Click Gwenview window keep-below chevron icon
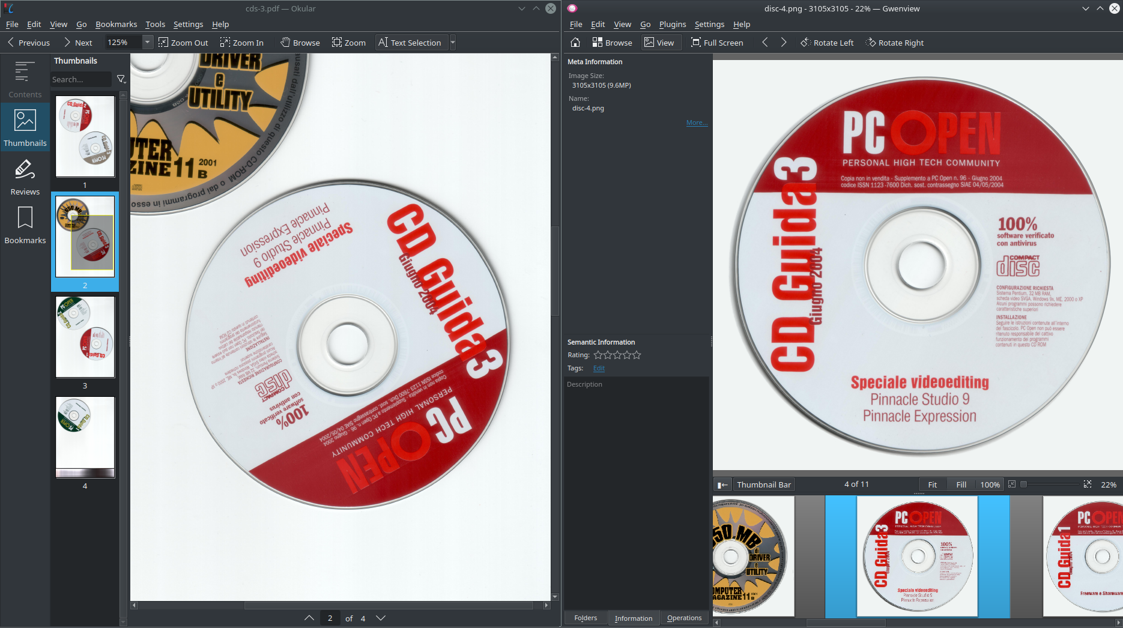The width and height of the screenshot is (1123, 628). [x=1085, y=8]
